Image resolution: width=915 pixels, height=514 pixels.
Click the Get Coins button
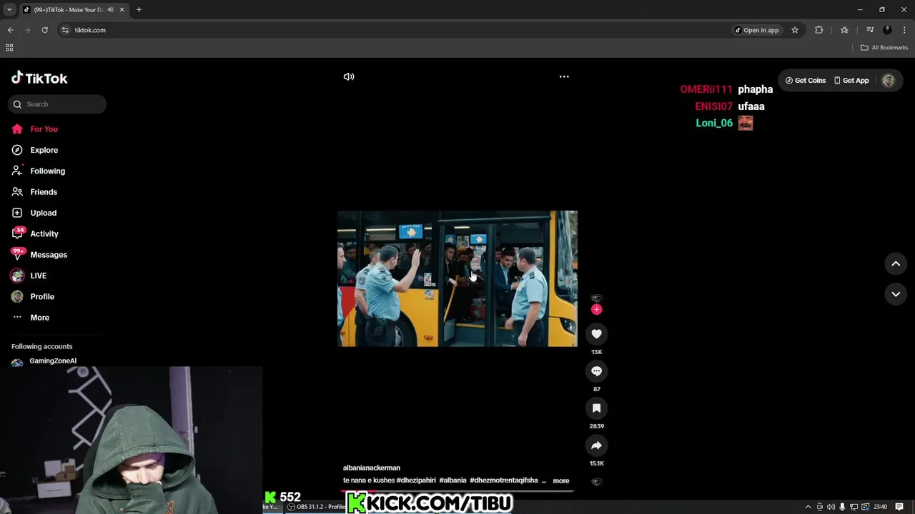click(805, 81)
